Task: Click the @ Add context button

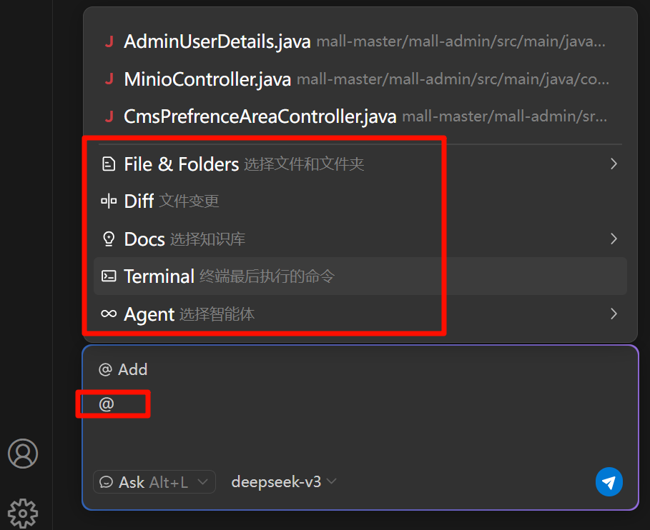Action: pyautogui.click(x=123, y=369)
